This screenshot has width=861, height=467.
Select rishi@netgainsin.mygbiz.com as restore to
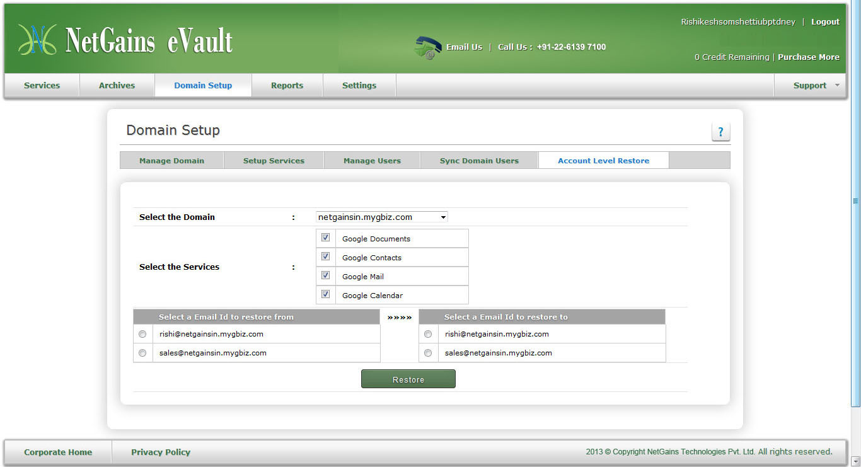[x=428, y=334]
